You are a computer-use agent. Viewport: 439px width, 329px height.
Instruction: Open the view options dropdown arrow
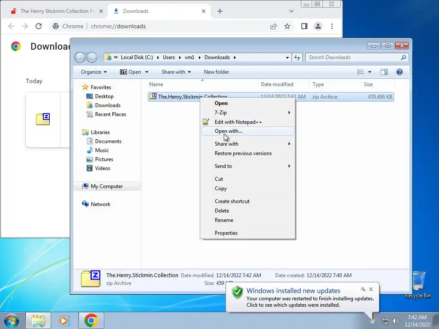(x=370, y=72)
